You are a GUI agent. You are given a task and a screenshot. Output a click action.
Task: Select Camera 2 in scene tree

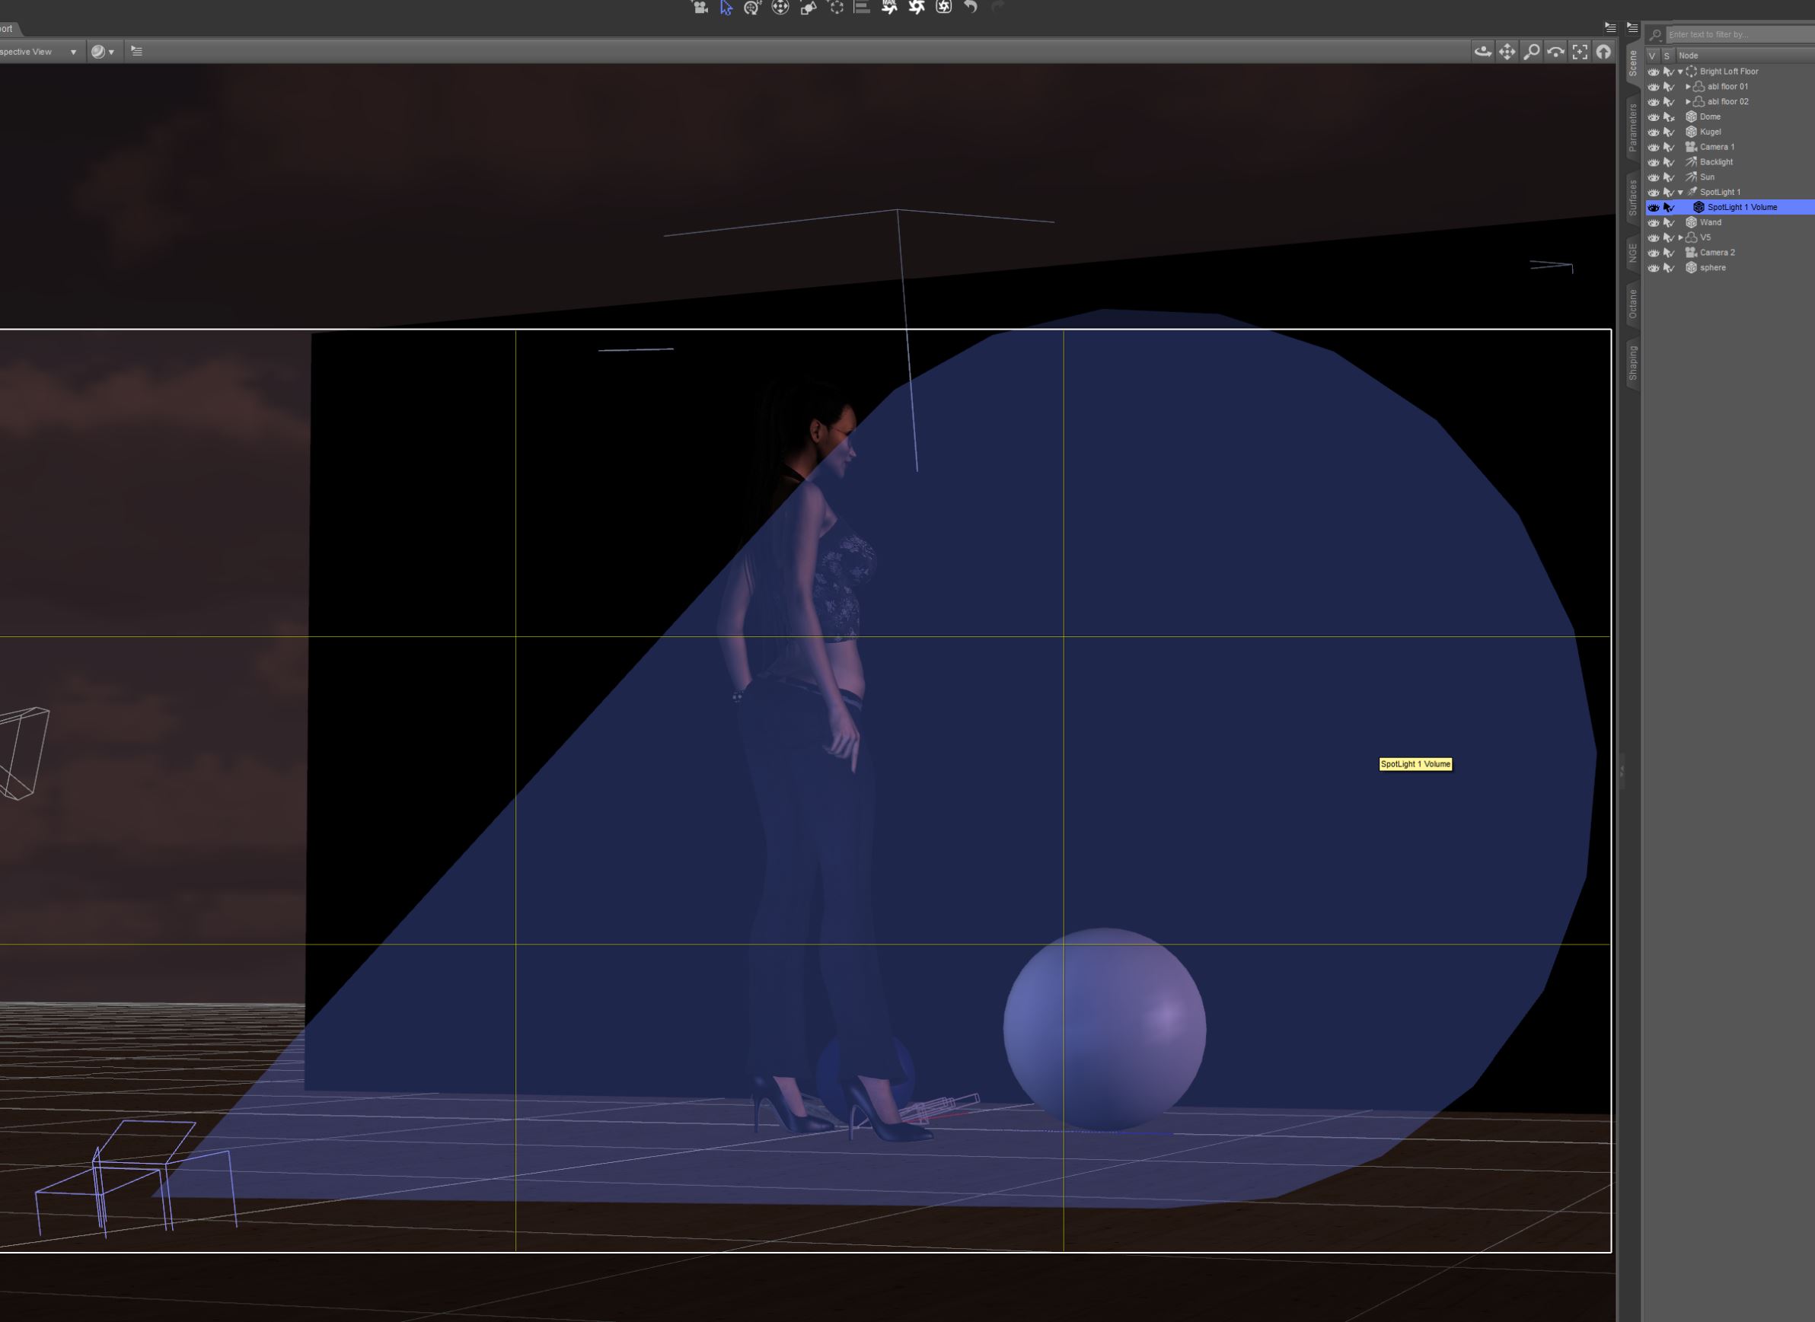(x=1718, y=253)
